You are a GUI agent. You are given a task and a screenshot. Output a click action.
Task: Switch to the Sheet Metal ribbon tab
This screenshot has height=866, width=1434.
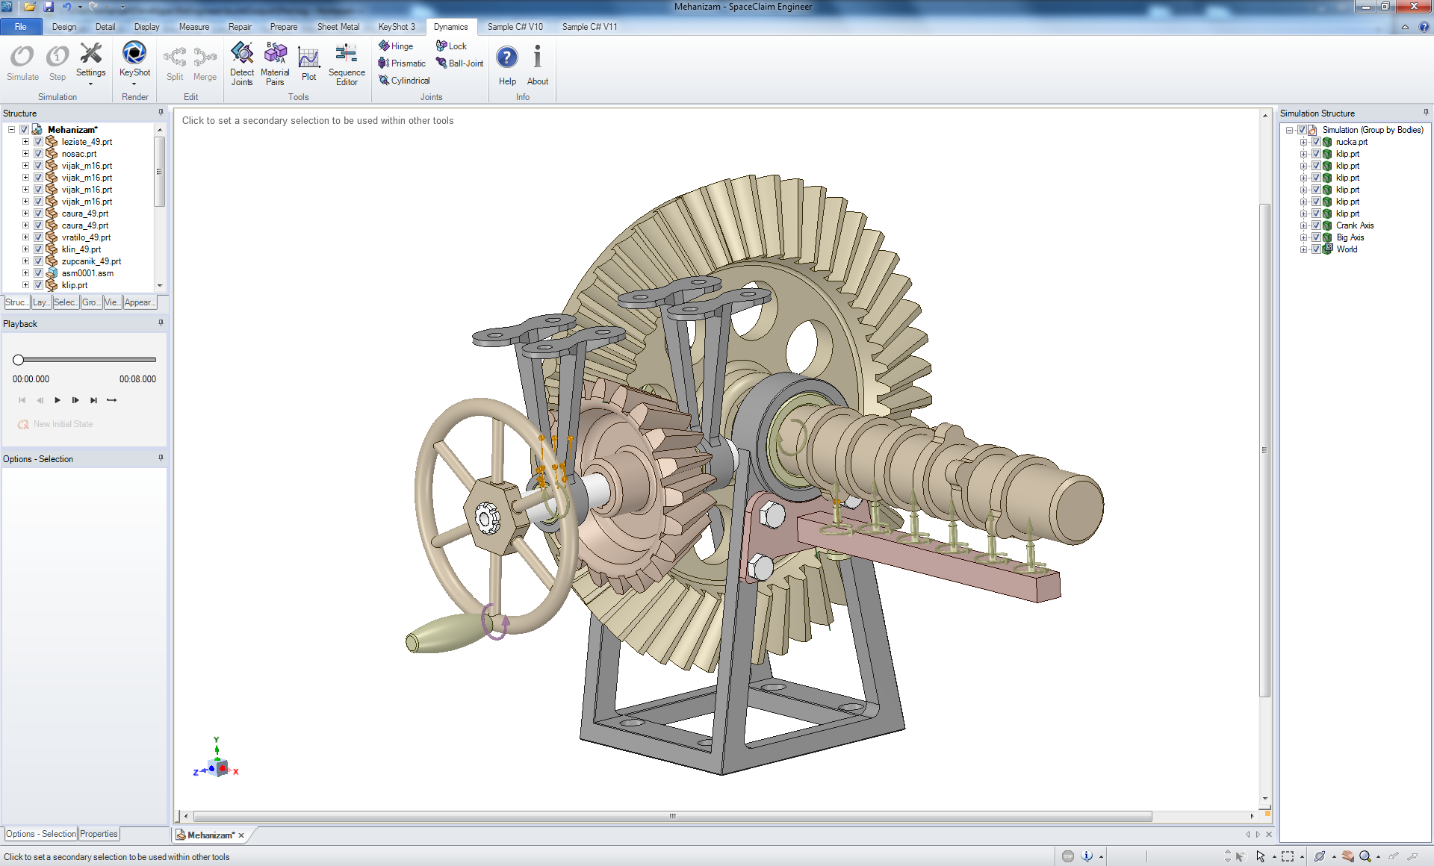(x=338, y=26)
